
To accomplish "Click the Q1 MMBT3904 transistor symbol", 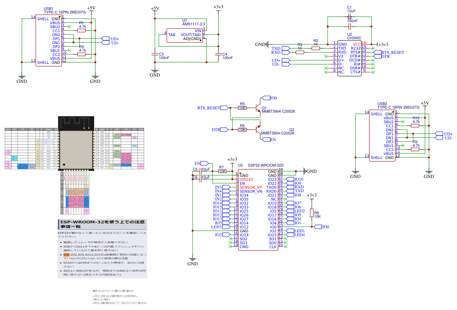I will tap(257, 107).
